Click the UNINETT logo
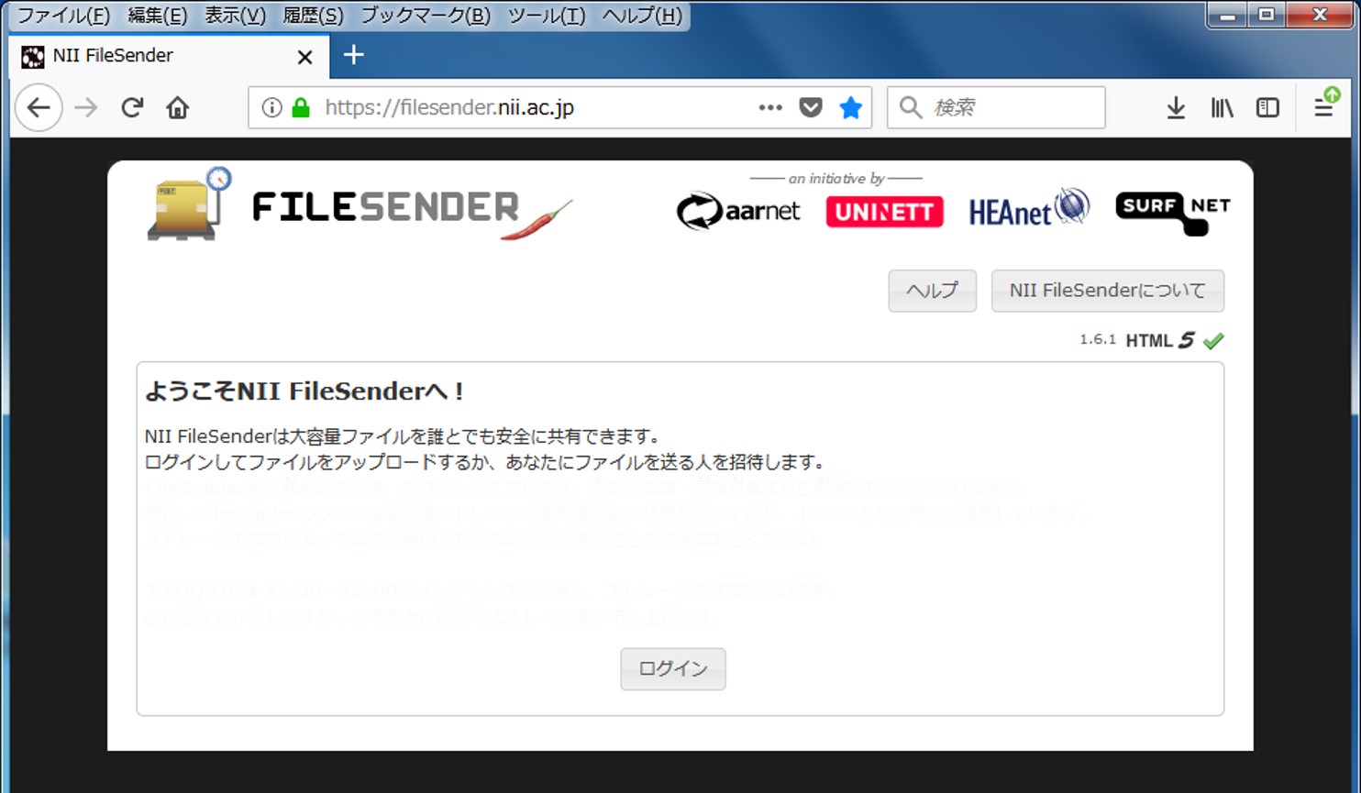Screen dimensions: 1361x793 tap(884, 212)
